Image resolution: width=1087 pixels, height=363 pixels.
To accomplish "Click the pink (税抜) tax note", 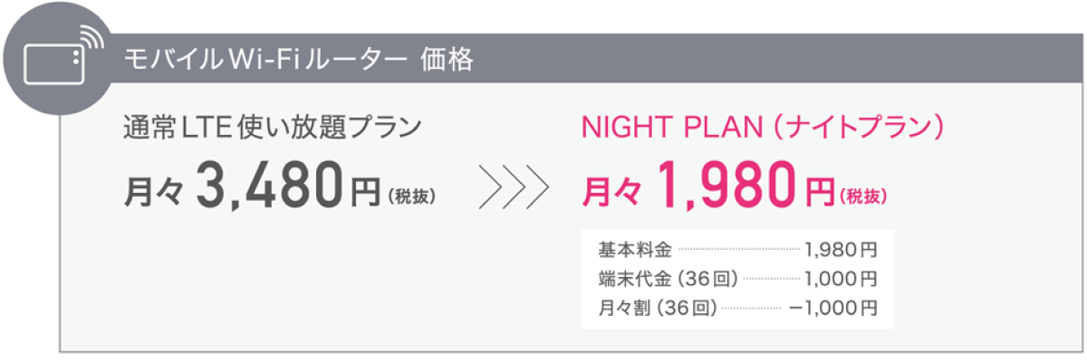I will (x=863, y=195).
